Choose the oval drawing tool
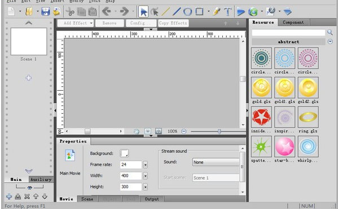 pos(187,11)
